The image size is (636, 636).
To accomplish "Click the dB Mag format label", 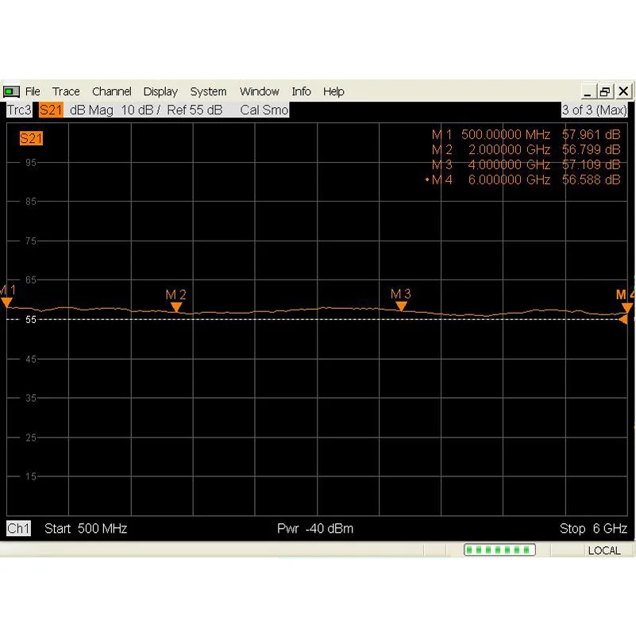I will pos(91,110).
